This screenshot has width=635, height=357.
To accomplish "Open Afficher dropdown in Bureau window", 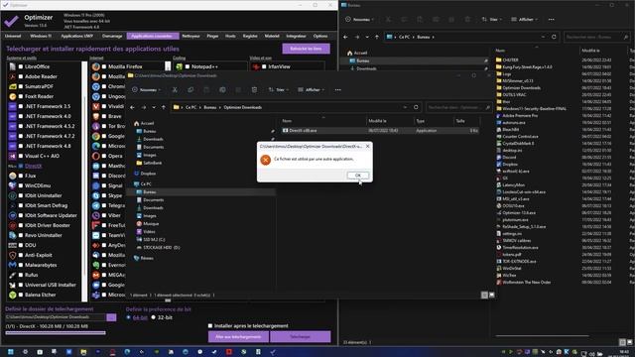I will tap(525, 20).
